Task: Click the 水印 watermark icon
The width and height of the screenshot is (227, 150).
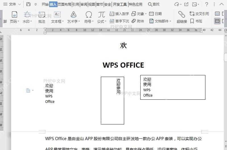Action: pos(27,14)
